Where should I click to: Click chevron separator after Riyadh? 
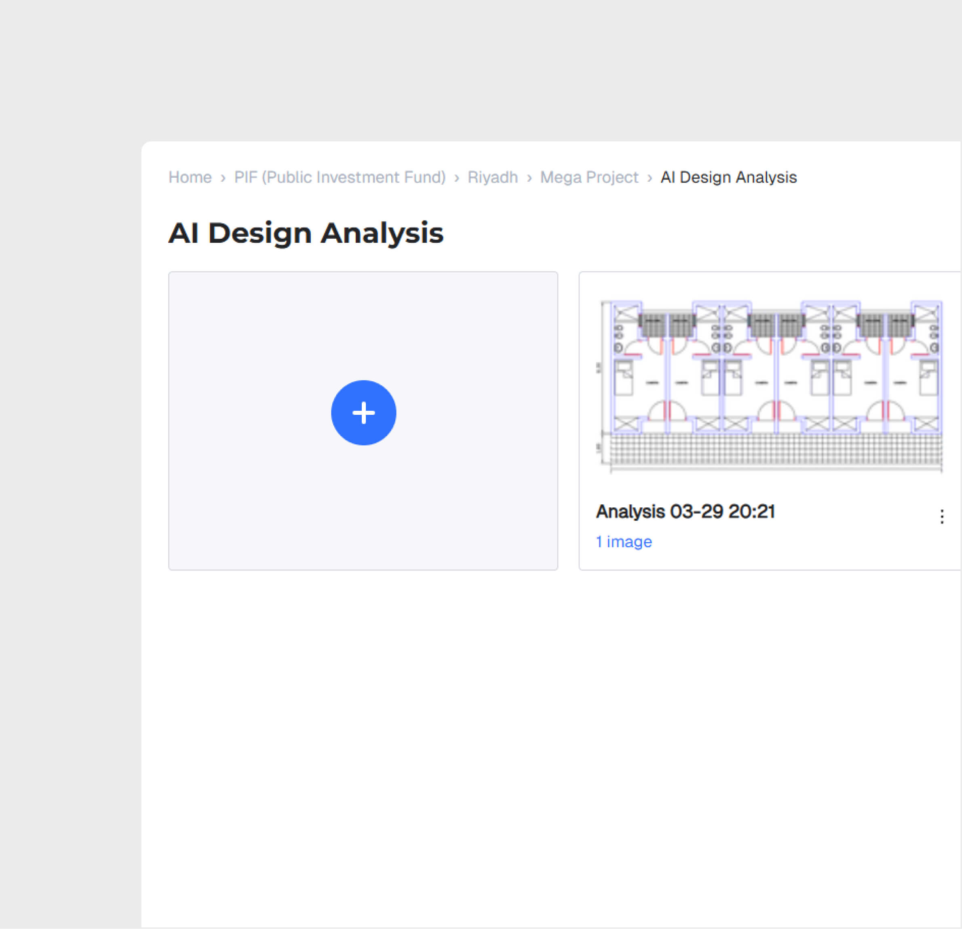(x=529, y=178)
